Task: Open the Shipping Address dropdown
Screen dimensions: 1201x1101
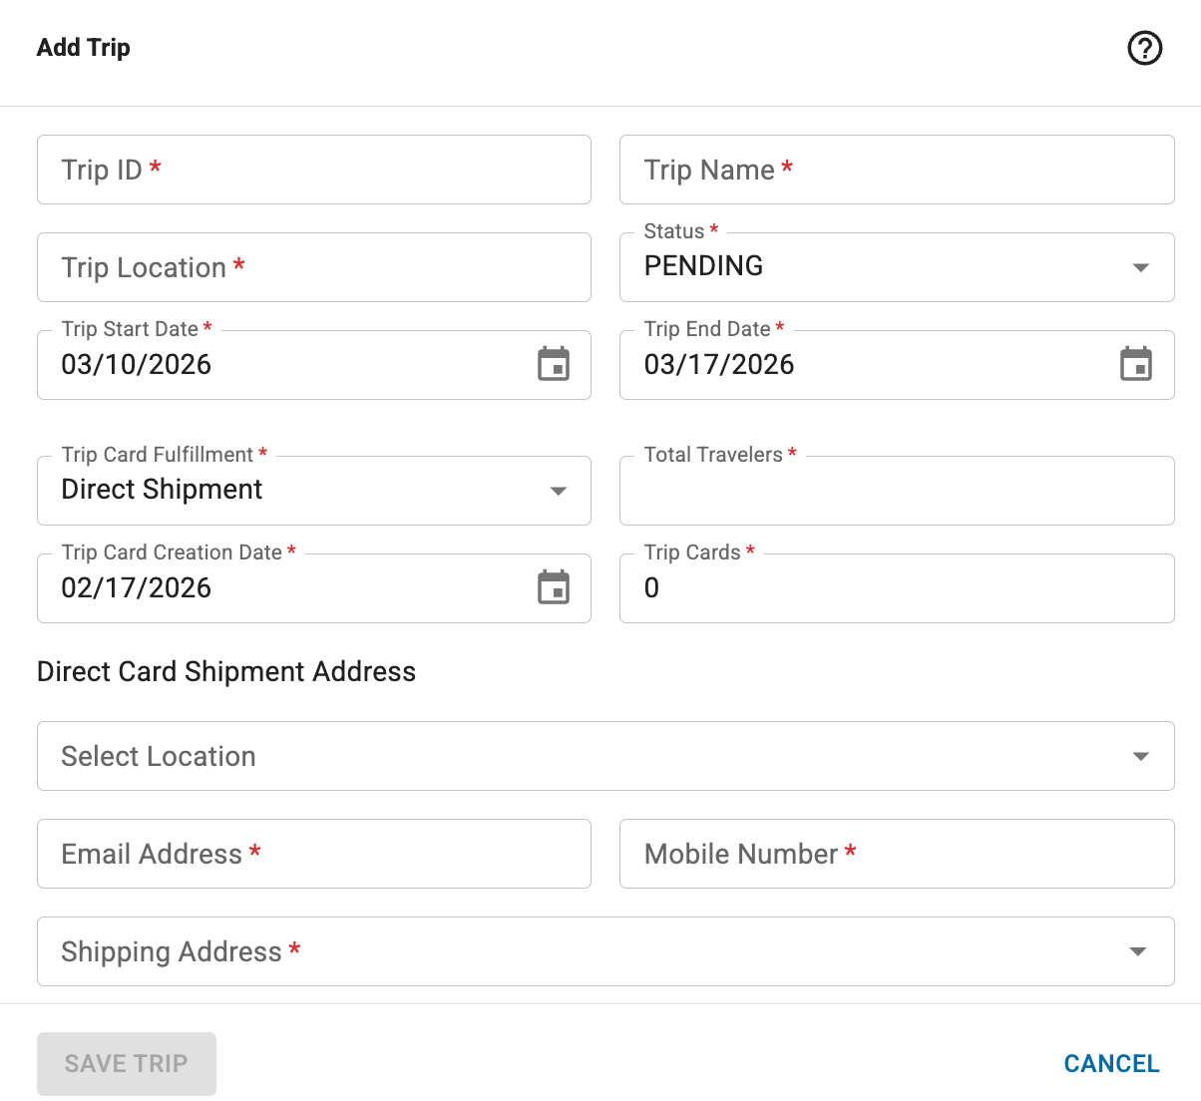Action: coord(1136,951)
